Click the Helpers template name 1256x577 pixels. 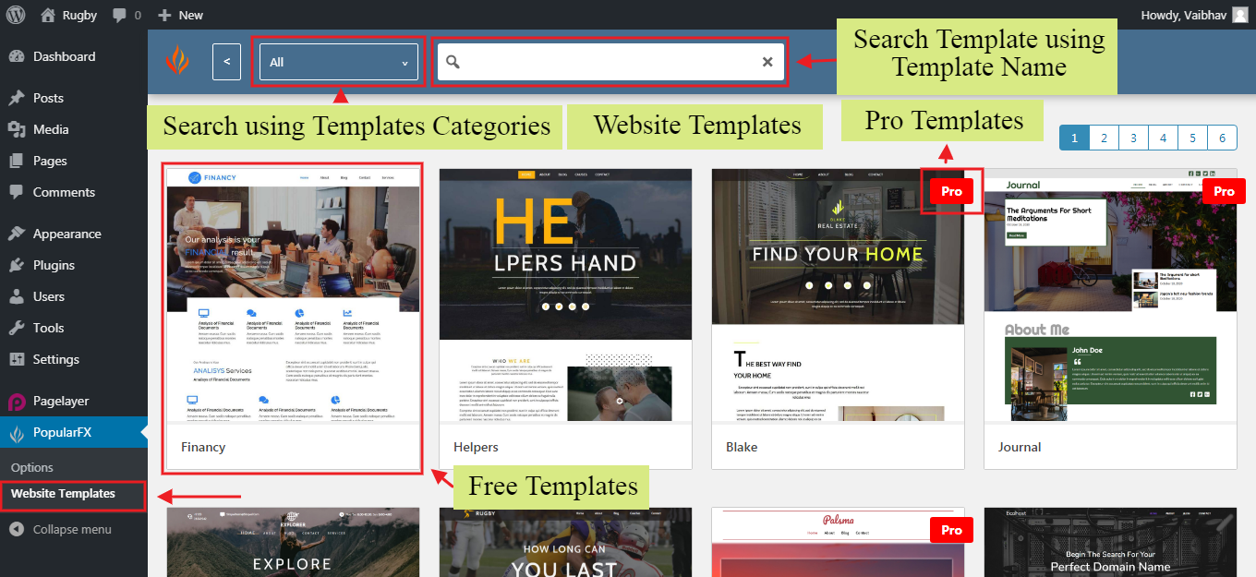click(x=476, y=447)
